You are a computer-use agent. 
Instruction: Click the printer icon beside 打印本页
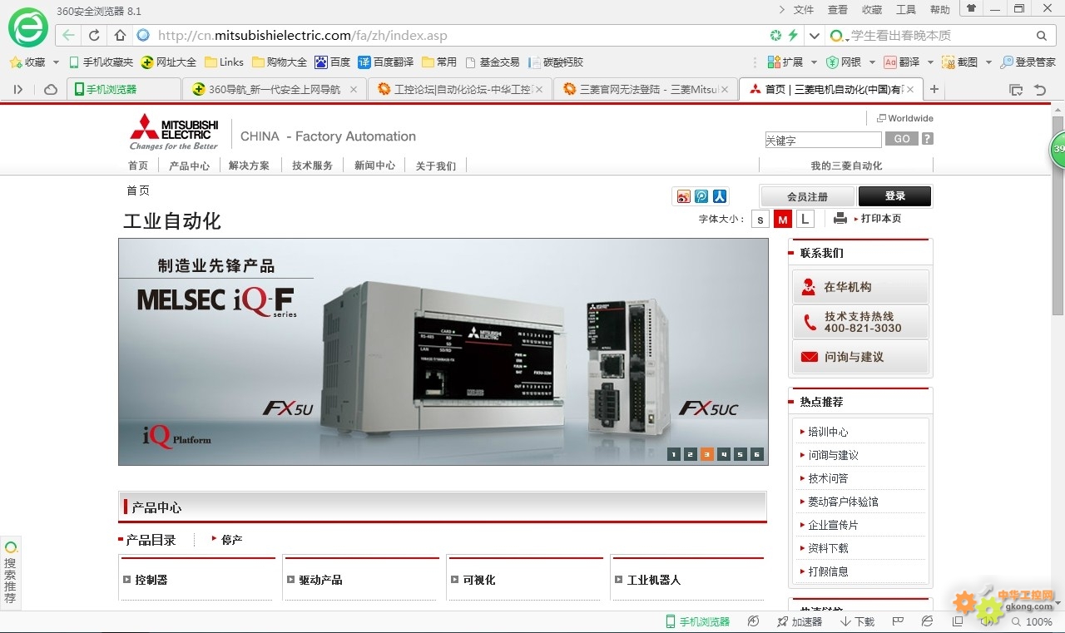click(x=840, y=219)
